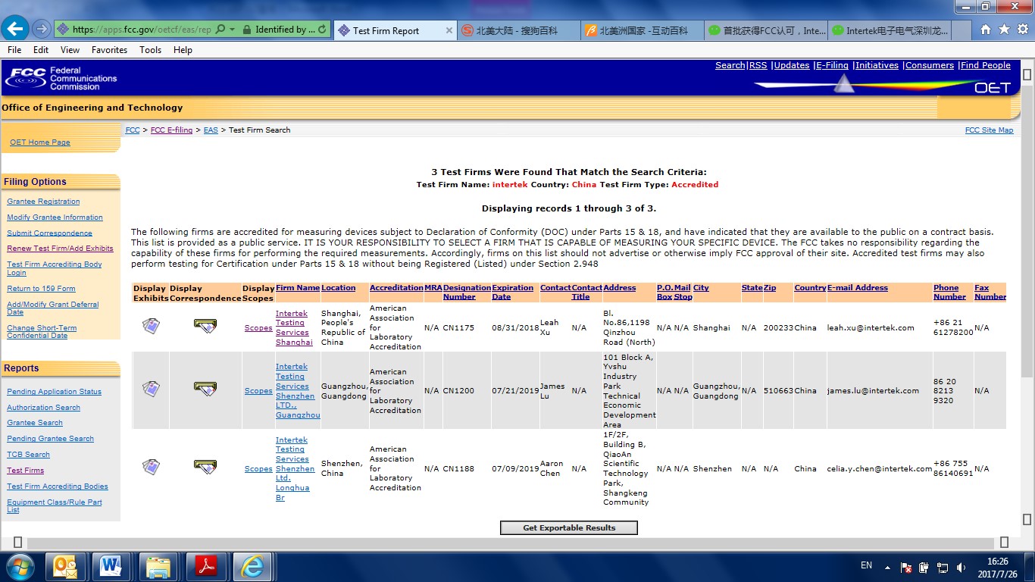Open the Edit menu
Screen dimensions: 1035x582
coord(41,50)
